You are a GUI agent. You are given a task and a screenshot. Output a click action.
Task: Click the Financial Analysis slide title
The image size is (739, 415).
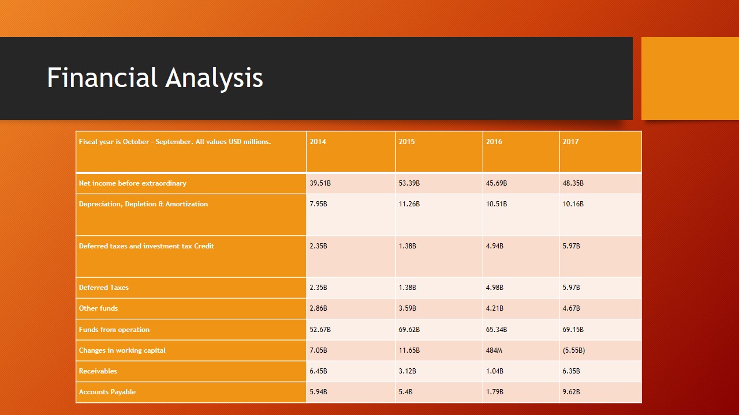155,78
